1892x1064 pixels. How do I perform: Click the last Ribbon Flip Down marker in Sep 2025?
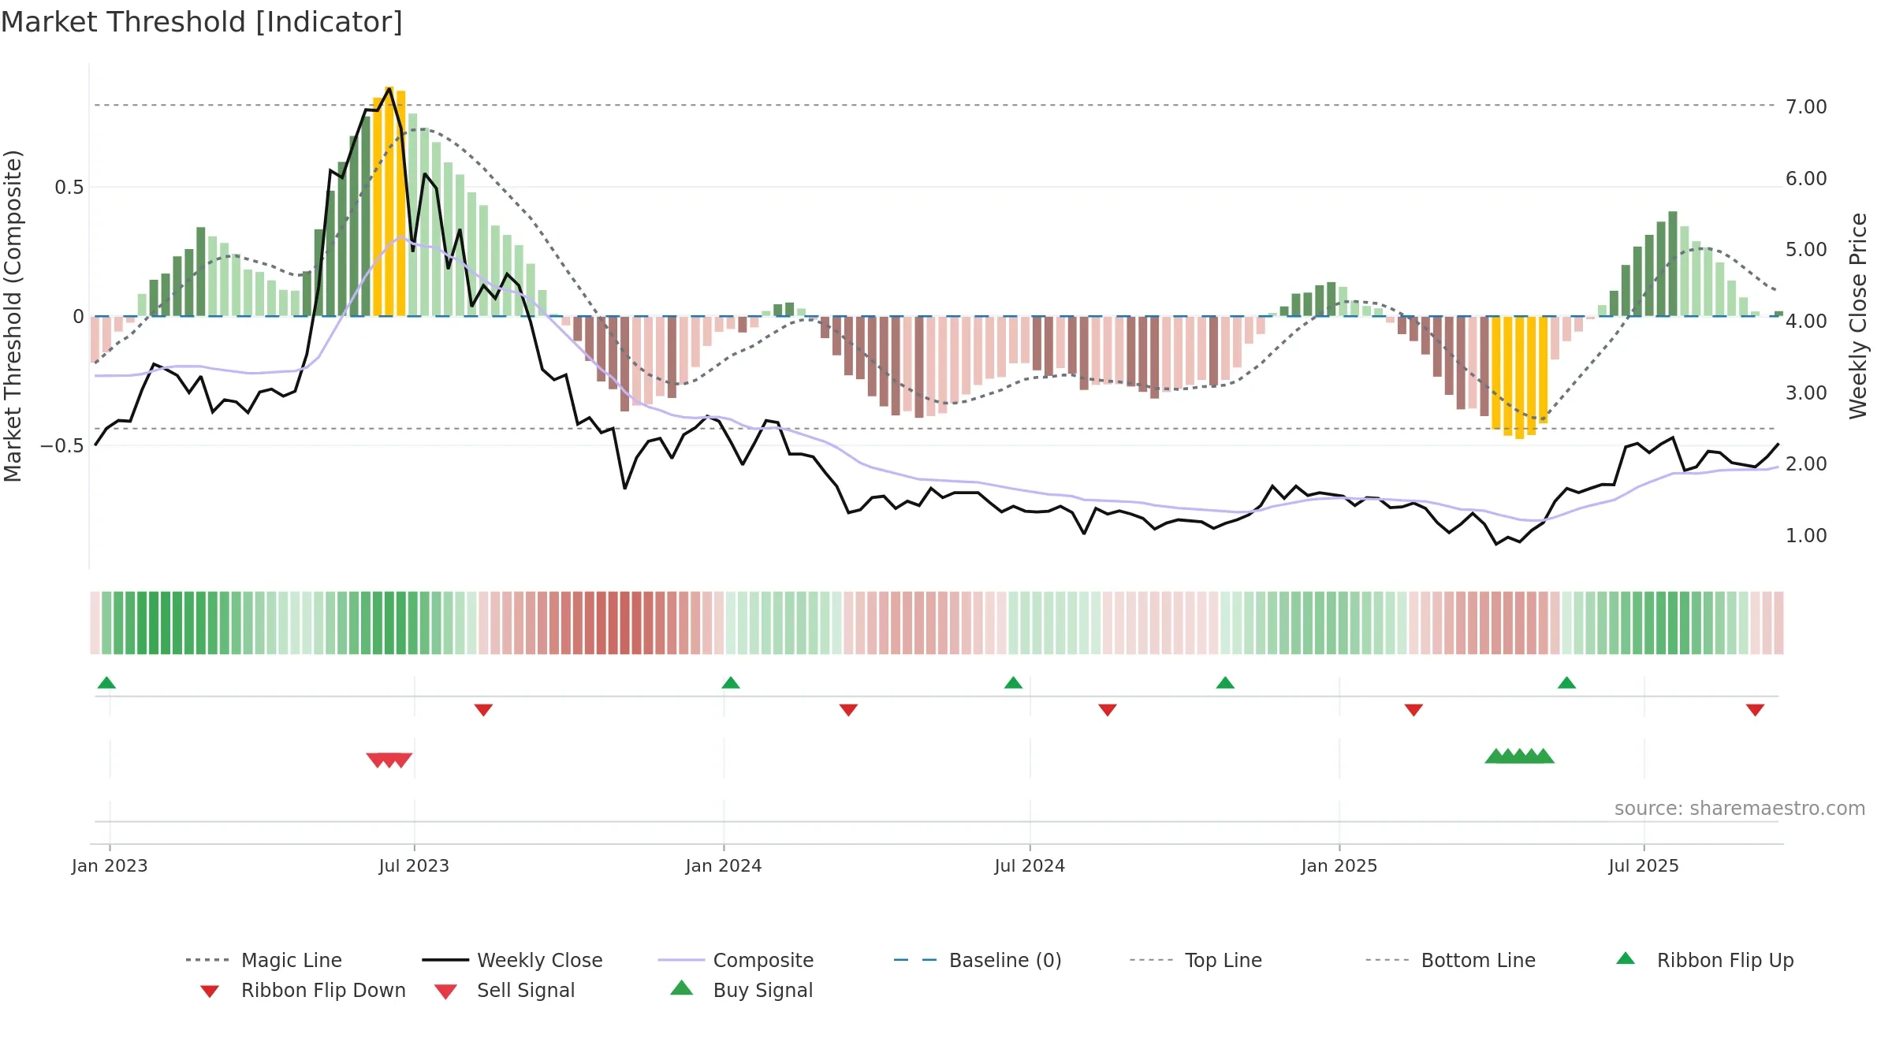point(1755,710)
